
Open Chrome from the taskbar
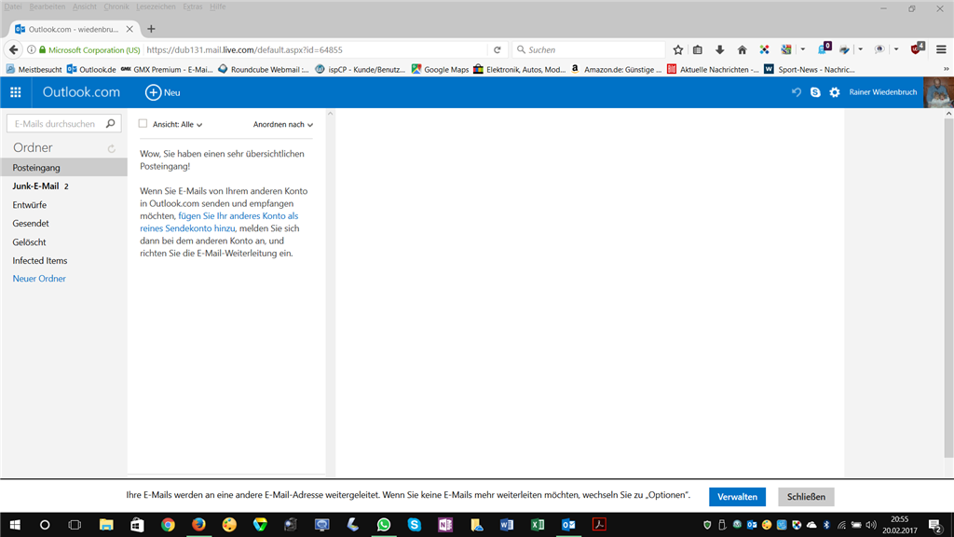tap(168, 525)
